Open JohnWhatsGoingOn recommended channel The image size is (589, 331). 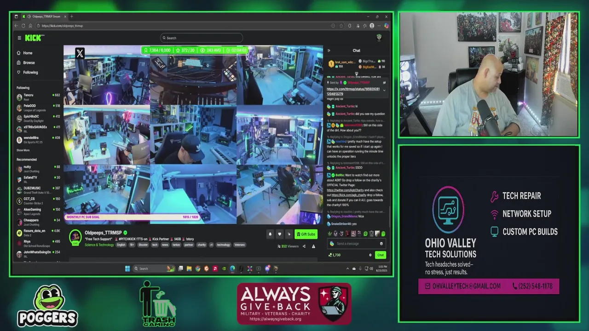coord(39,253)
